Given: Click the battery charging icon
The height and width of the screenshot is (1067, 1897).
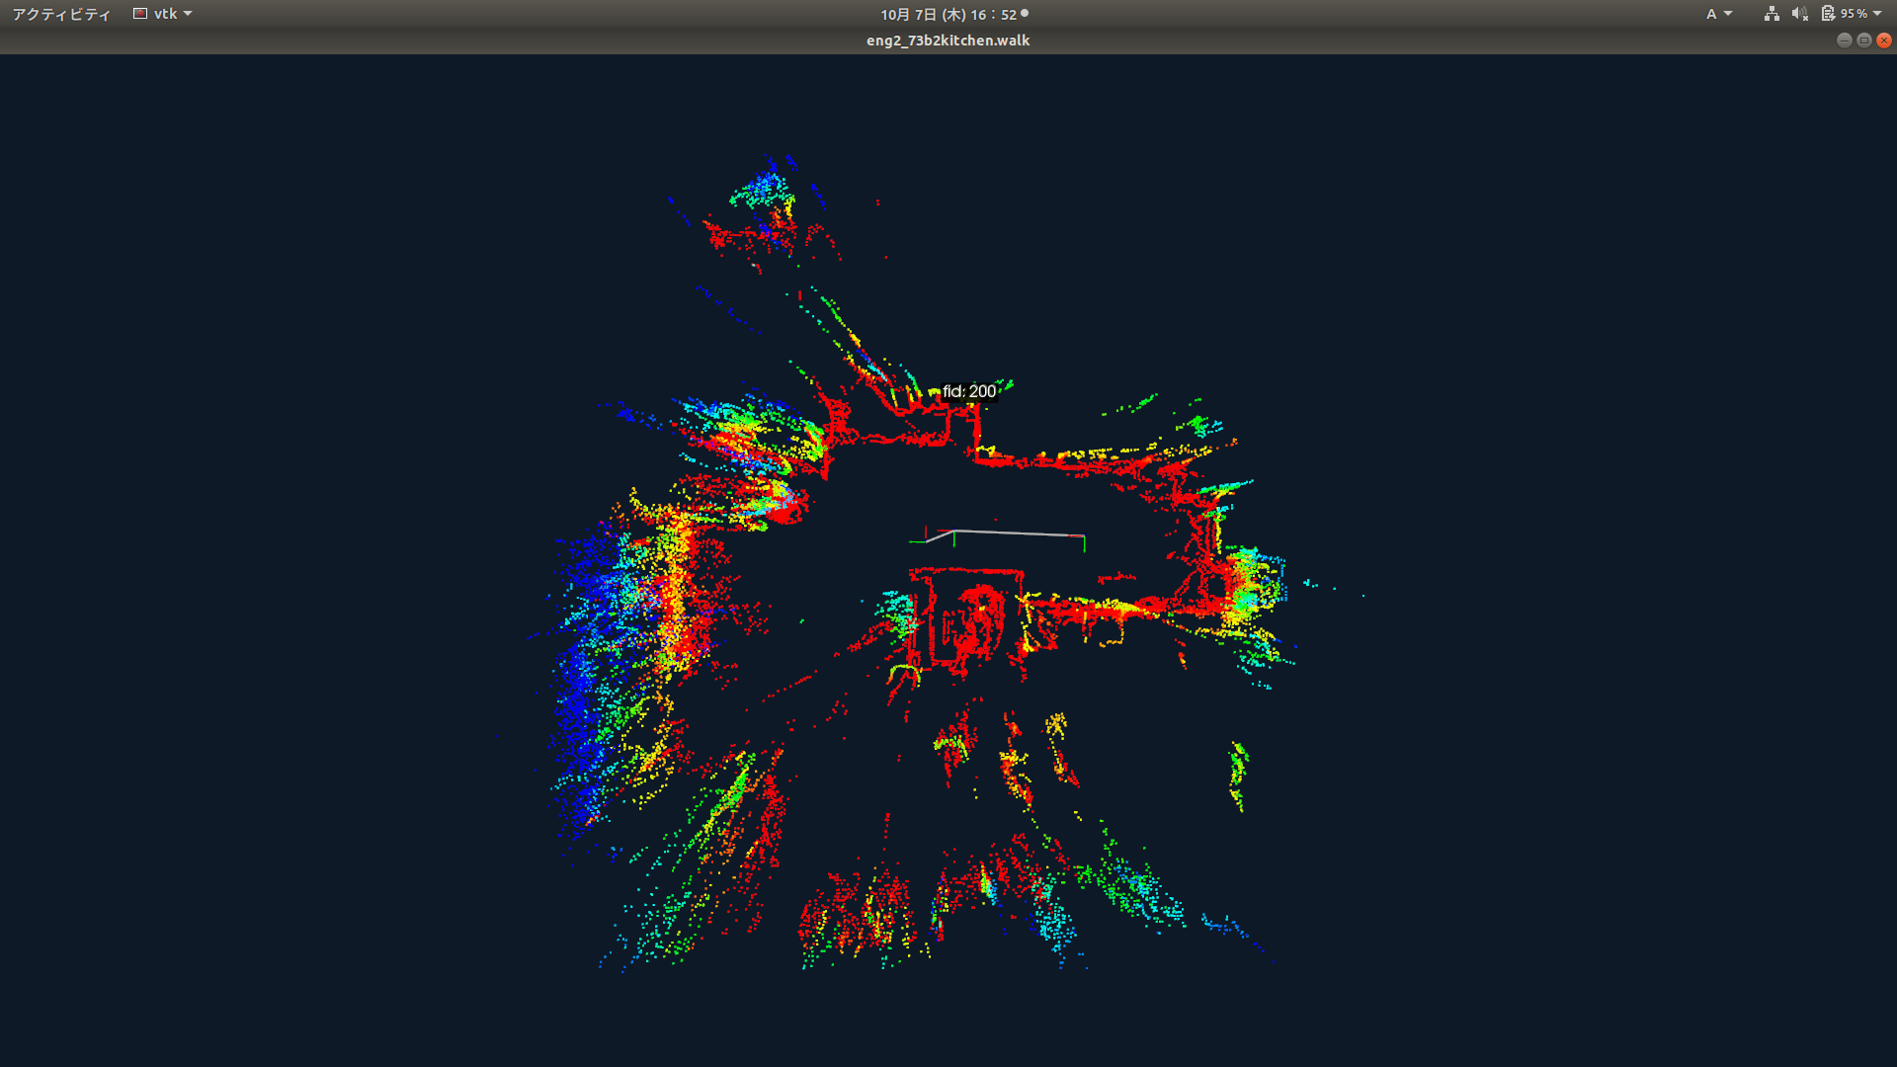Looking at the screenshot, I should [x=1828, y=14].
